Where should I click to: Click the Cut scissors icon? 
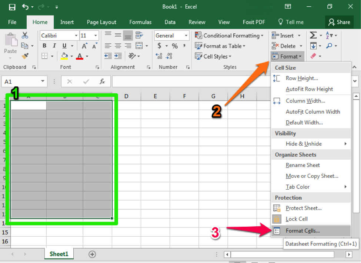pos(25,36)
